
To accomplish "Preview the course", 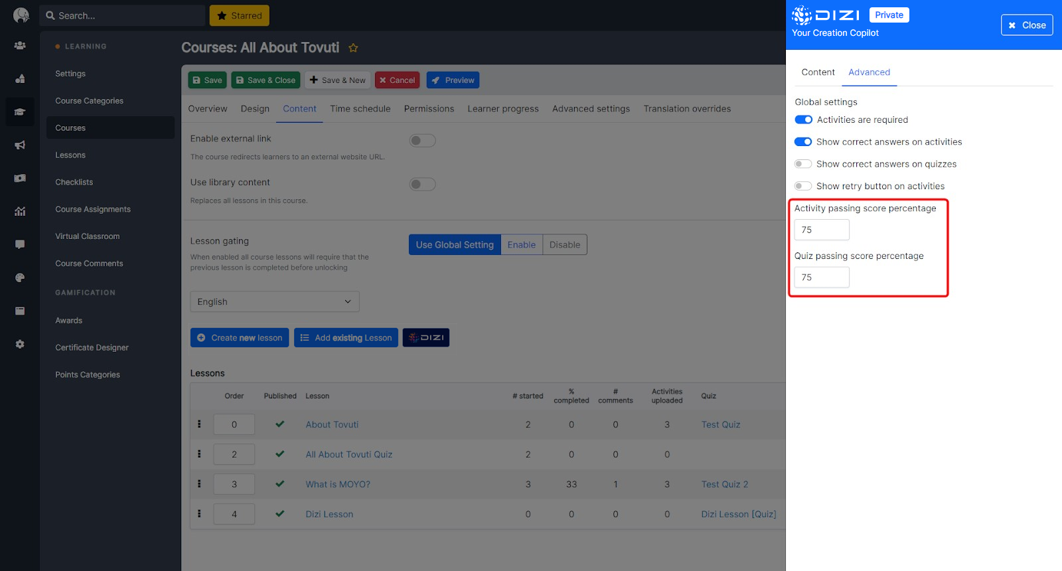I will pyautogui.click(x=453, y=80).
